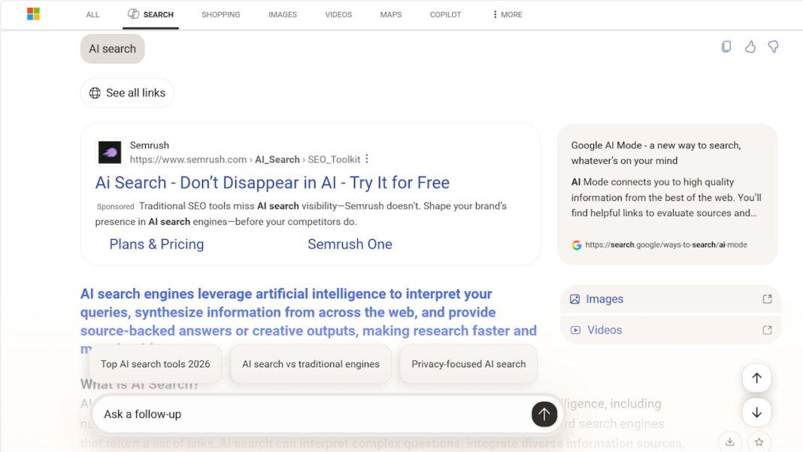Open the COPILOT tab
The height and width of the screenshot is (452, 803).
click(x=446, y=14)
